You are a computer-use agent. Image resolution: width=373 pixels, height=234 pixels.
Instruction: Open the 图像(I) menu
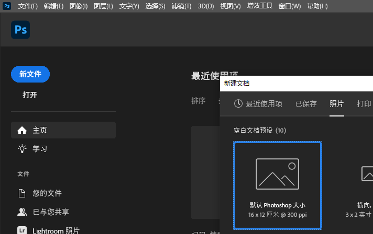(x=79, y=6)
